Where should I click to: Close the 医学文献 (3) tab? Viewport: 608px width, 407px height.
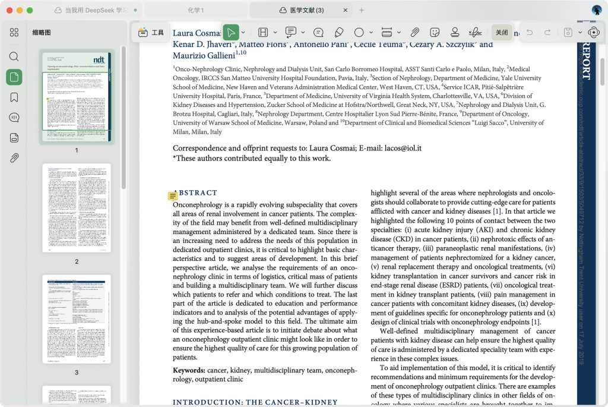(345, 10)
